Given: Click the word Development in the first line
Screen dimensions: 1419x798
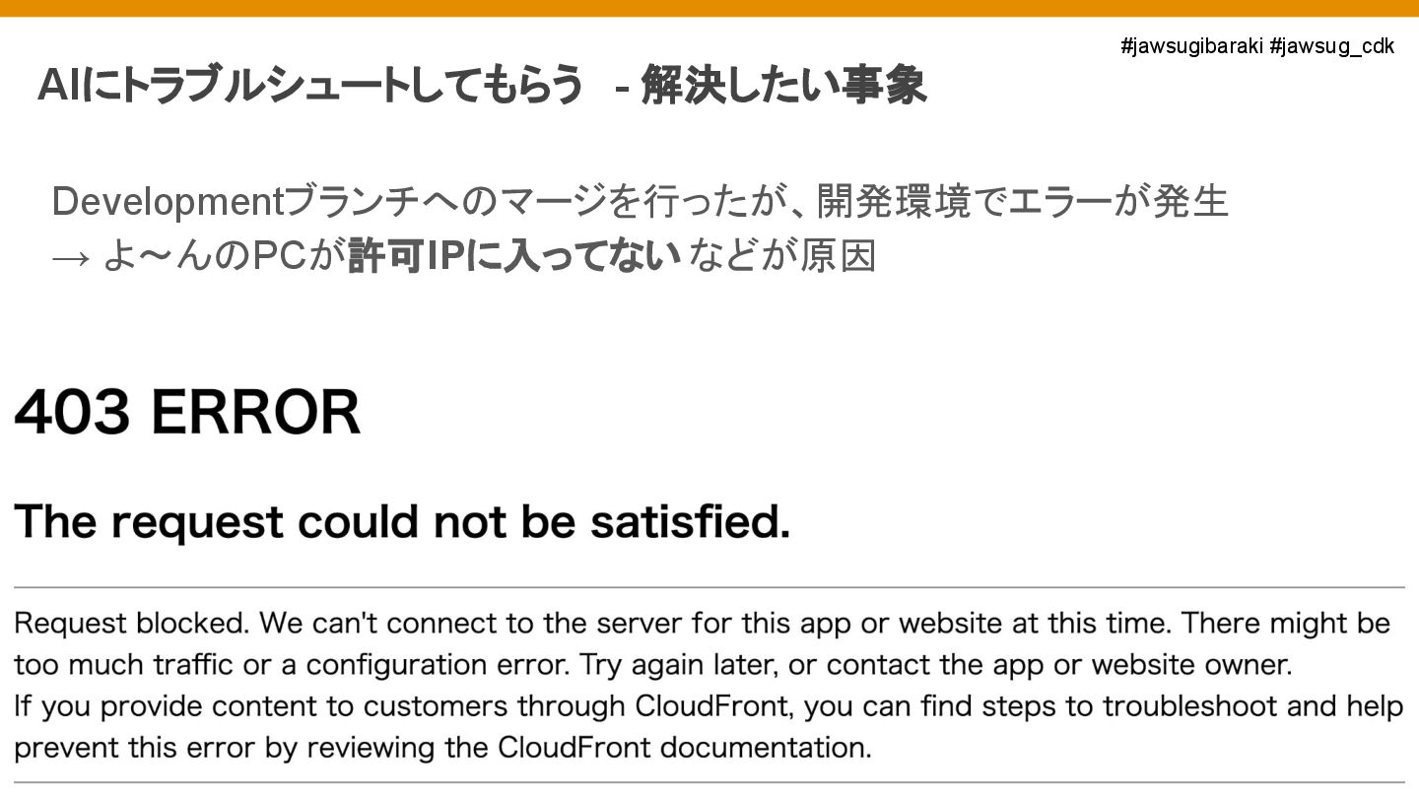Looking at the screenshot, I should [x=168, y=202].
